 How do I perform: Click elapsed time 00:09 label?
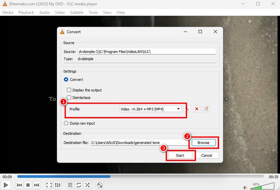click(7, 177)
